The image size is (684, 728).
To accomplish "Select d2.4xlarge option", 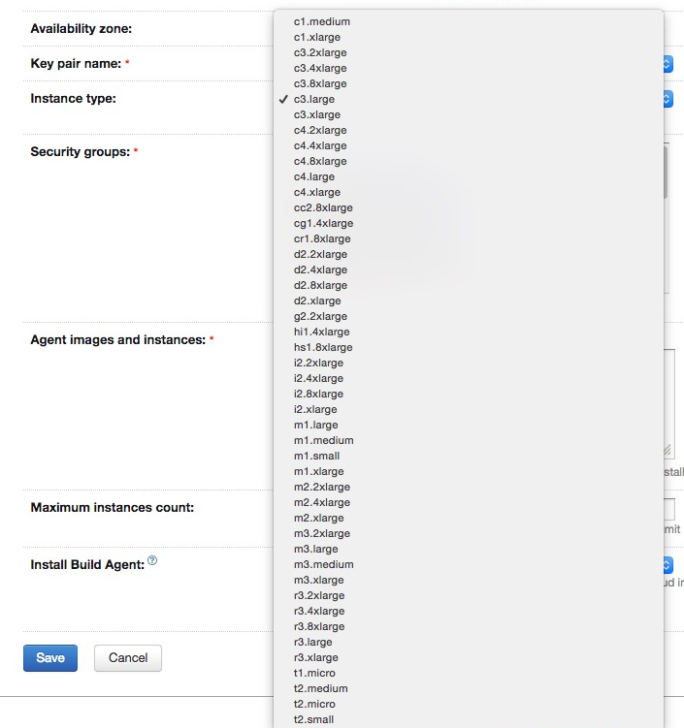I will (469, 269).
